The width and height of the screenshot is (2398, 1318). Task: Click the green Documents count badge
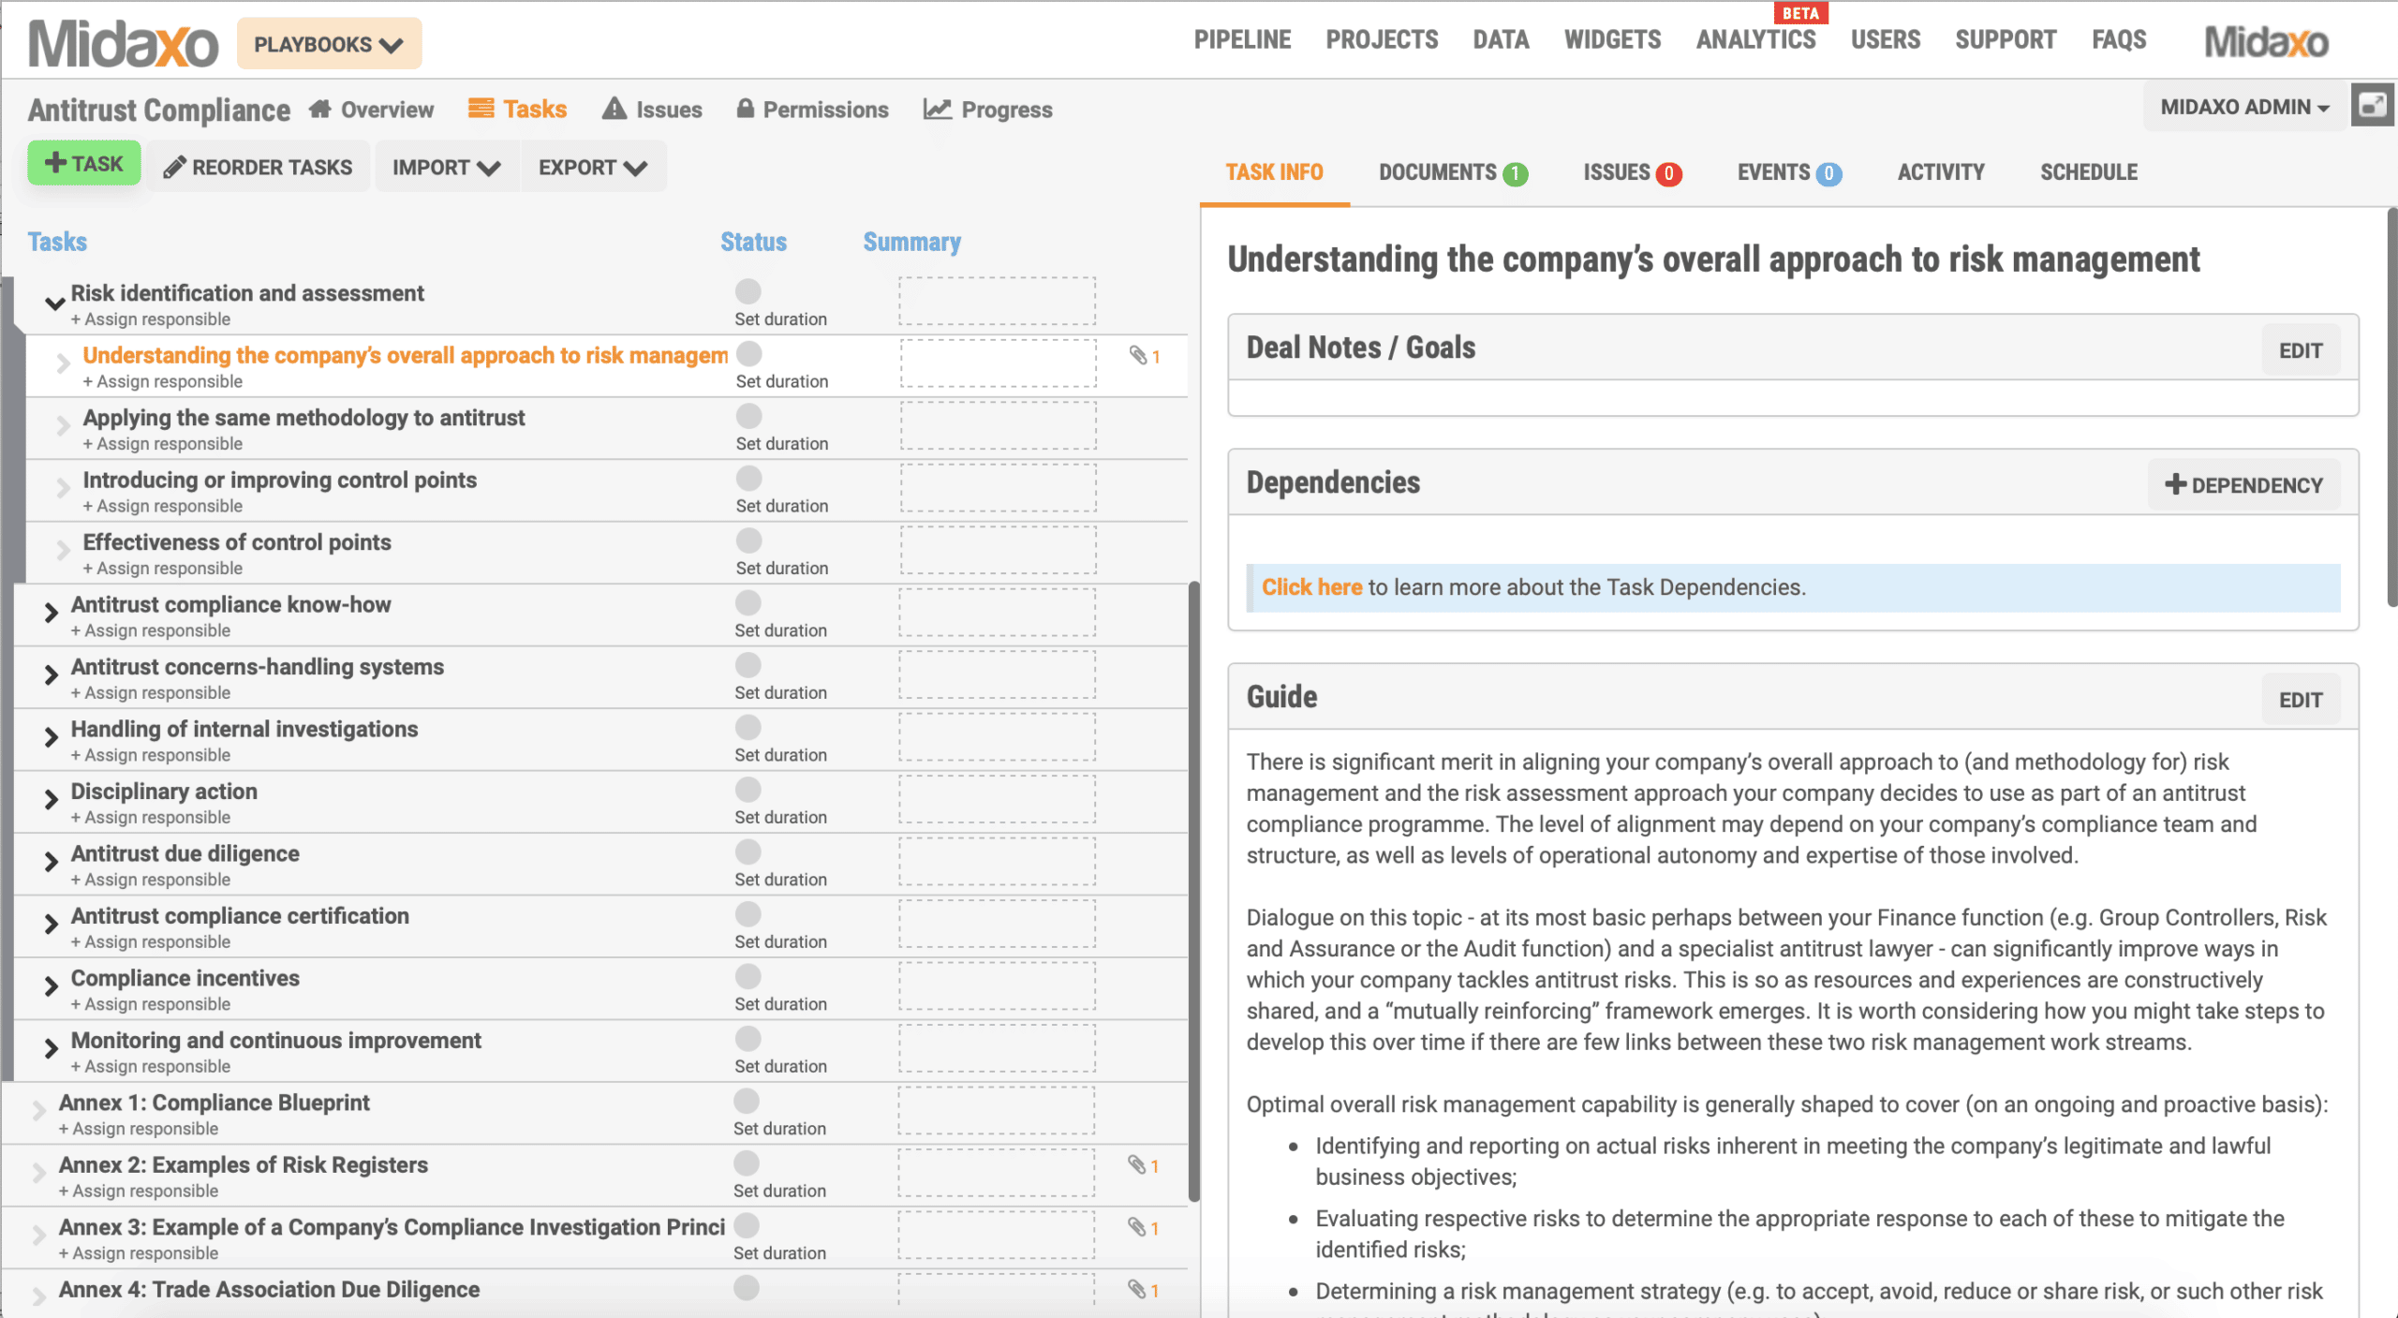click(x=1516, y=173)
